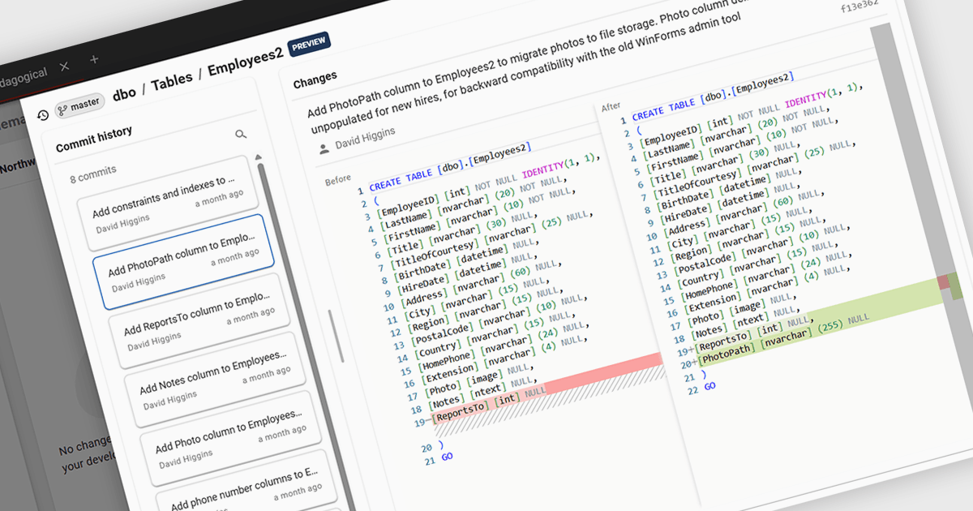This screenshot has width=973, height=511.
Task: Click the author person icon by David Higgins
Action: point(324,149)
